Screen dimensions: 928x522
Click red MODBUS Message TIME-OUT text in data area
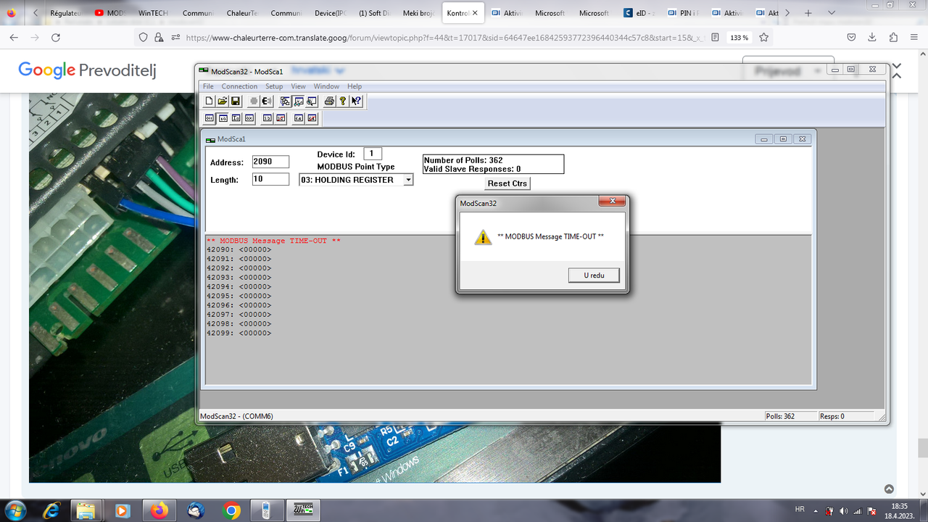pos(274,241)
